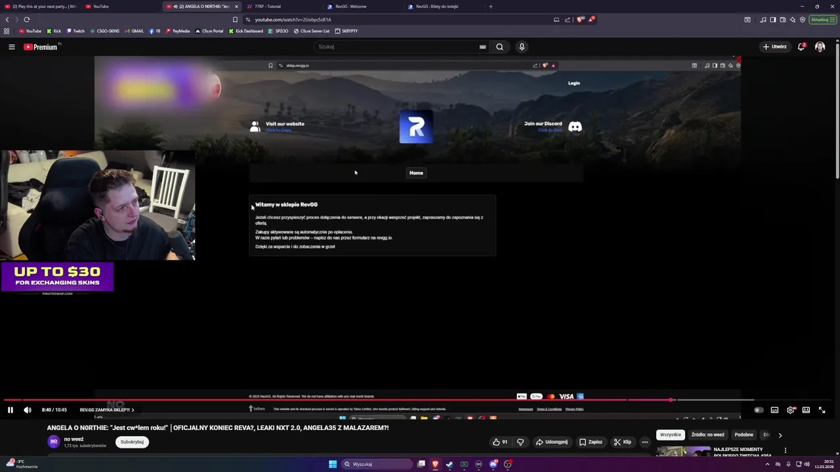Open recommended NAJLEPSZE MOMENTY video thumbnail

click(684, 451)
